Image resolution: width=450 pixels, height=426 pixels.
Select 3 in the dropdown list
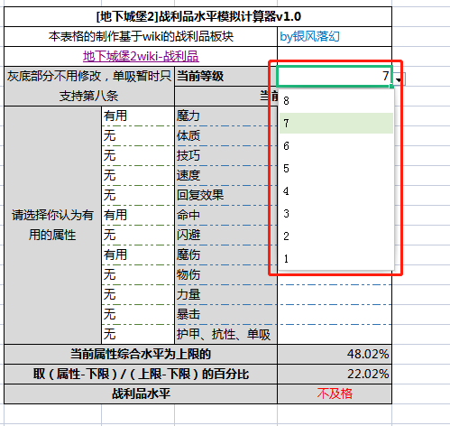336,214
